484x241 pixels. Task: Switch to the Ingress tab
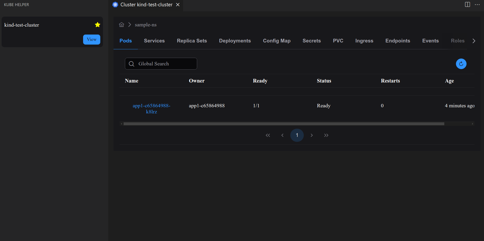click(364, 41)
